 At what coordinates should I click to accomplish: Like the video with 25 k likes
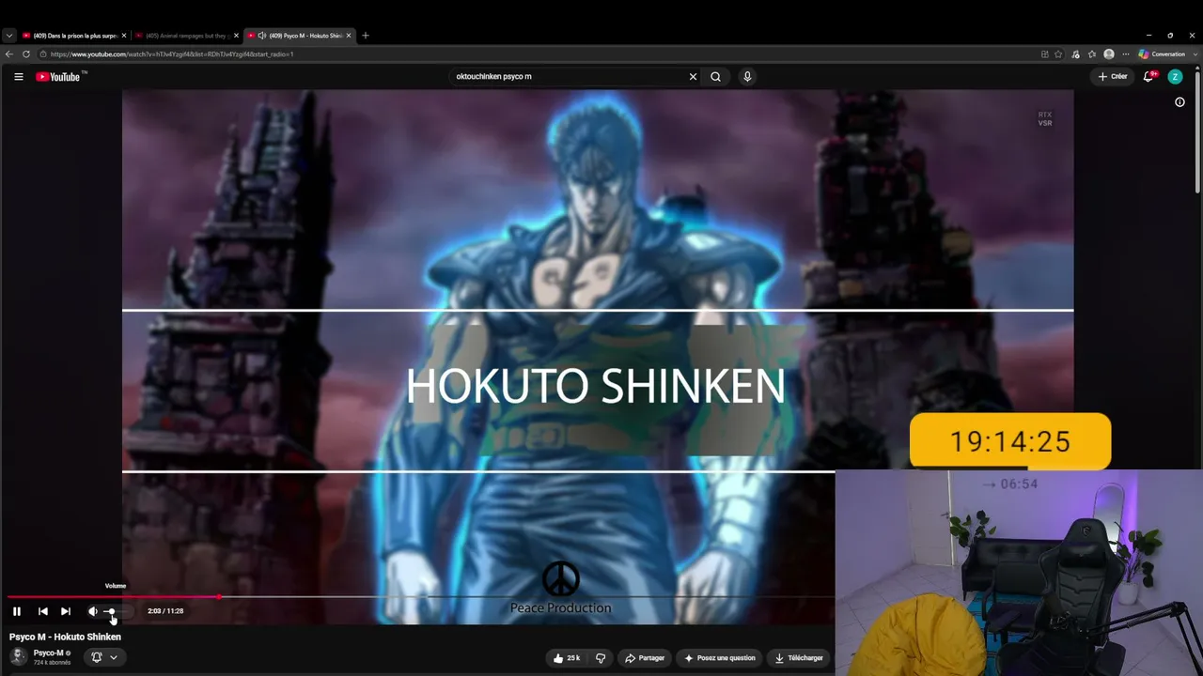pos(567,658)
